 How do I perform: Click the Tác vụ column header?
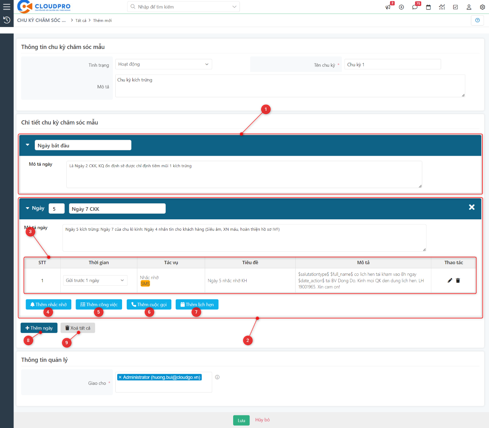[171, 263]
